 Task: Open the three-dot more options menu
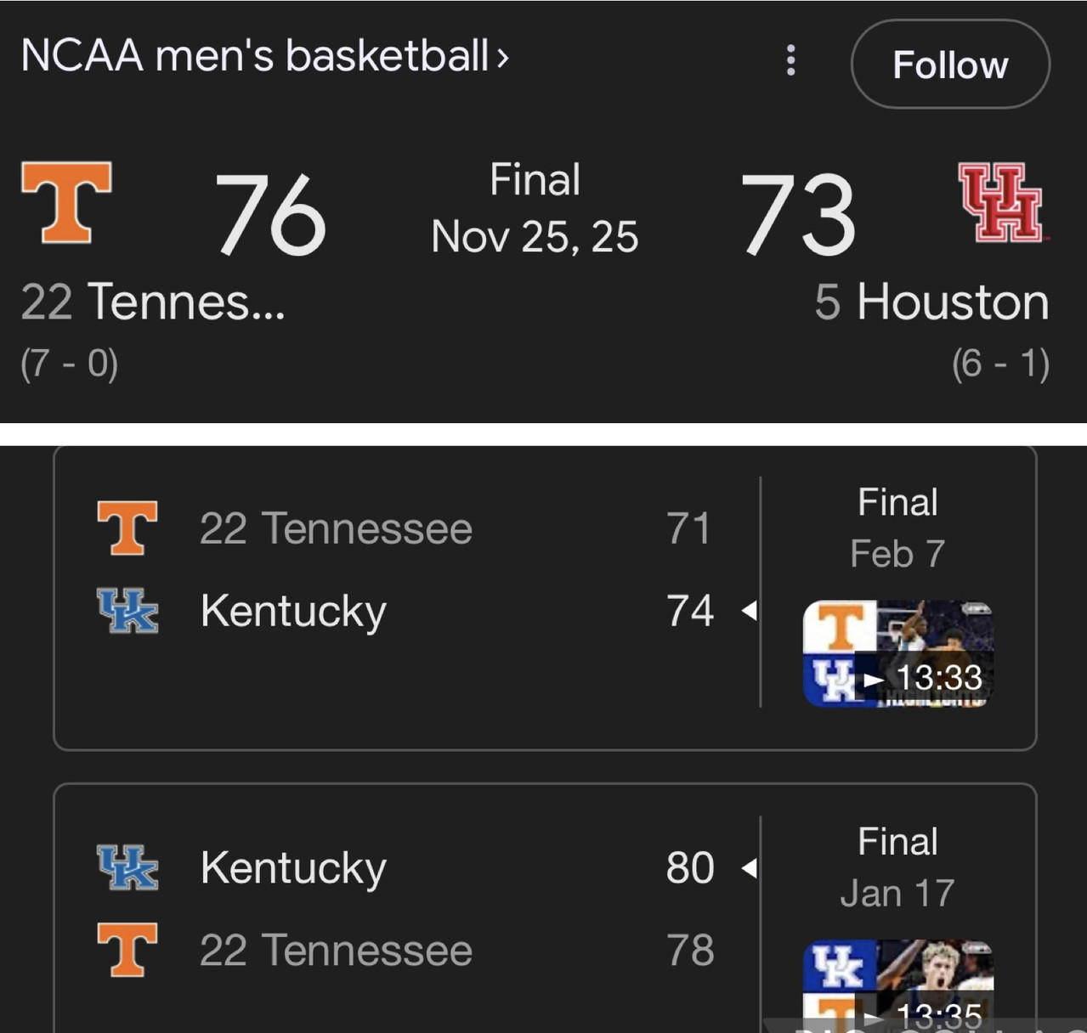(x=790, y=60)
